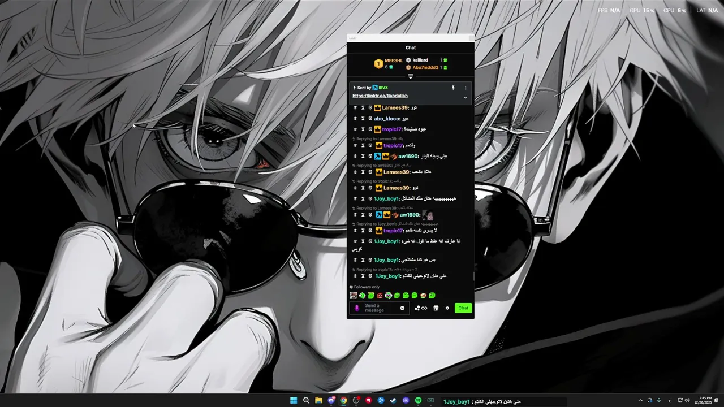This screenshot has height=407, width=724.
Task: Open the notification center bell
Action: tap(717, 401)
